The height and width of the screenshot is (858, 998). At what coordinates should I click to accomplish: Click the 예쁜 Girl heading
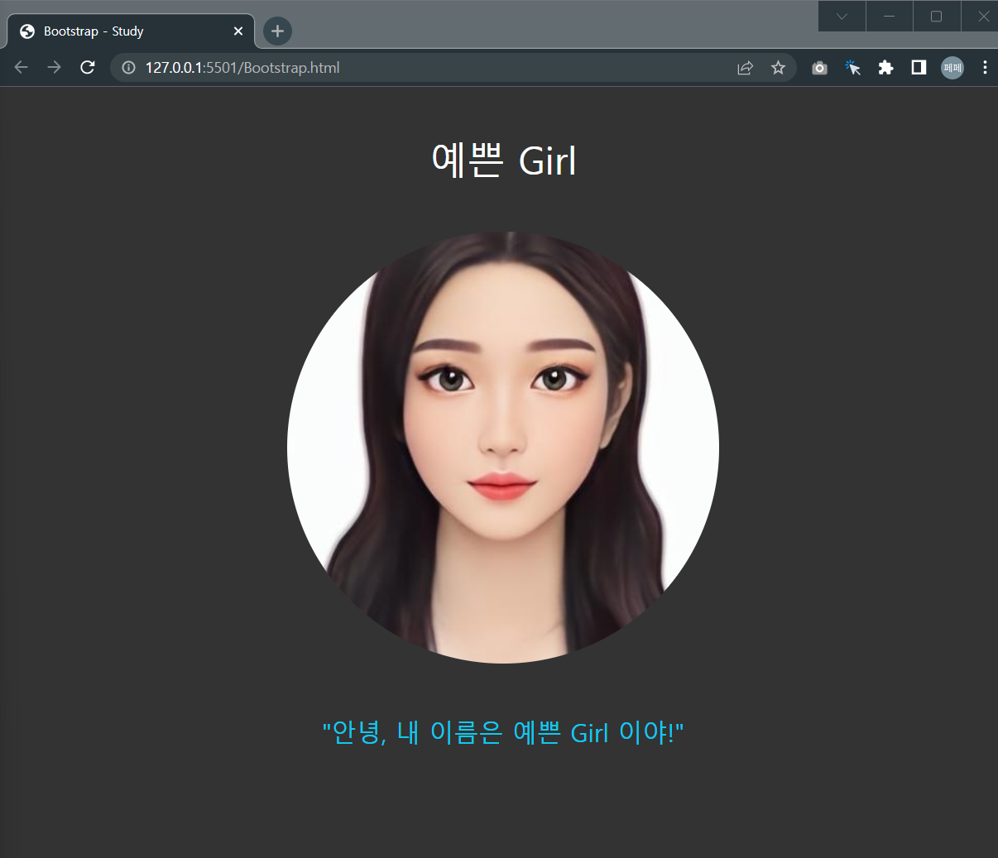[x=503, y=161]
